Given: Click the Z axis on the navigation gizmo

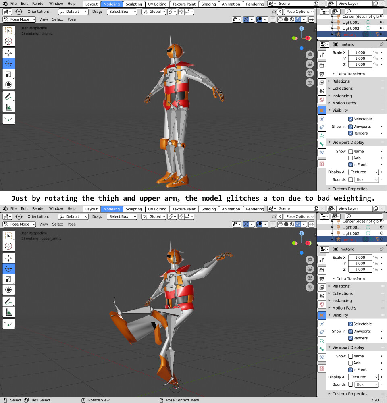Looking at the screenshot, I should (x=302, y=28).
